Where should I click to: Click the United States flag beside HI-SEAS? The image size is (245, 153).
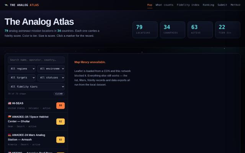[x=10, y=103]
